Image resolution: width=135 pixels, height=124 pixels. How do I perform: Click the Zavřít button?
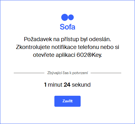click(x=67, y=101)
